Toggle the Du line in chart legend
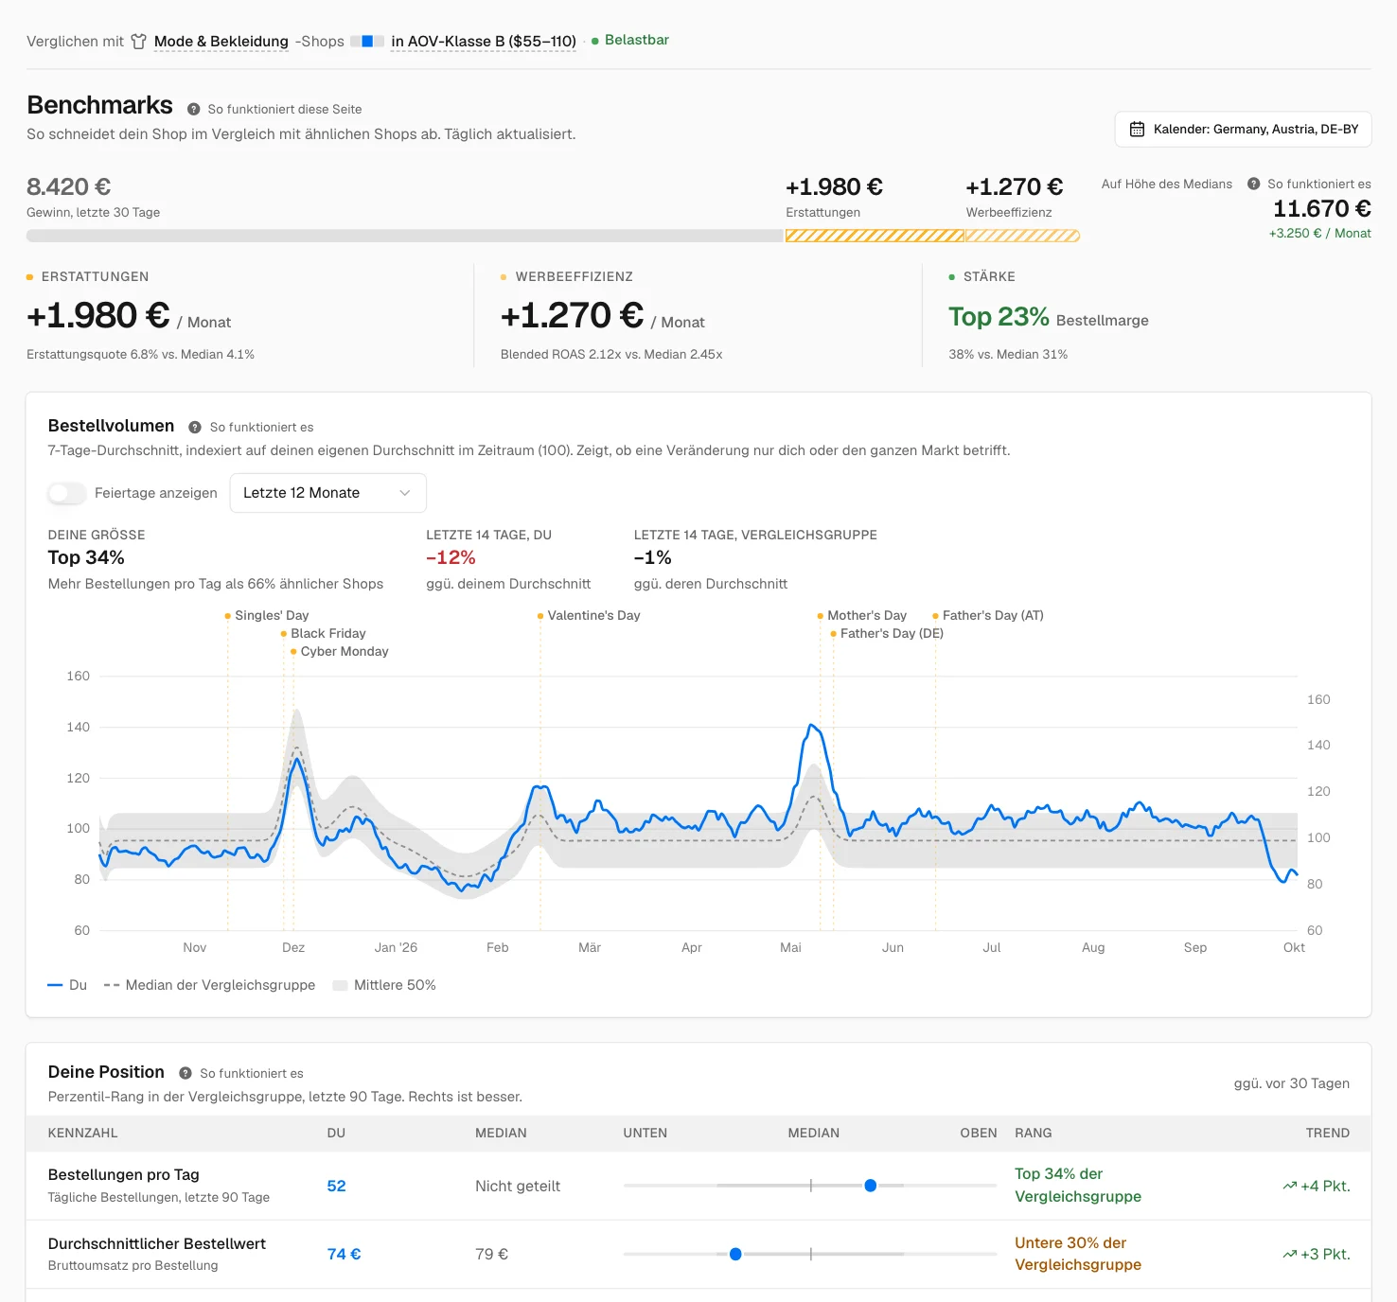 click(x=67, y=985)
